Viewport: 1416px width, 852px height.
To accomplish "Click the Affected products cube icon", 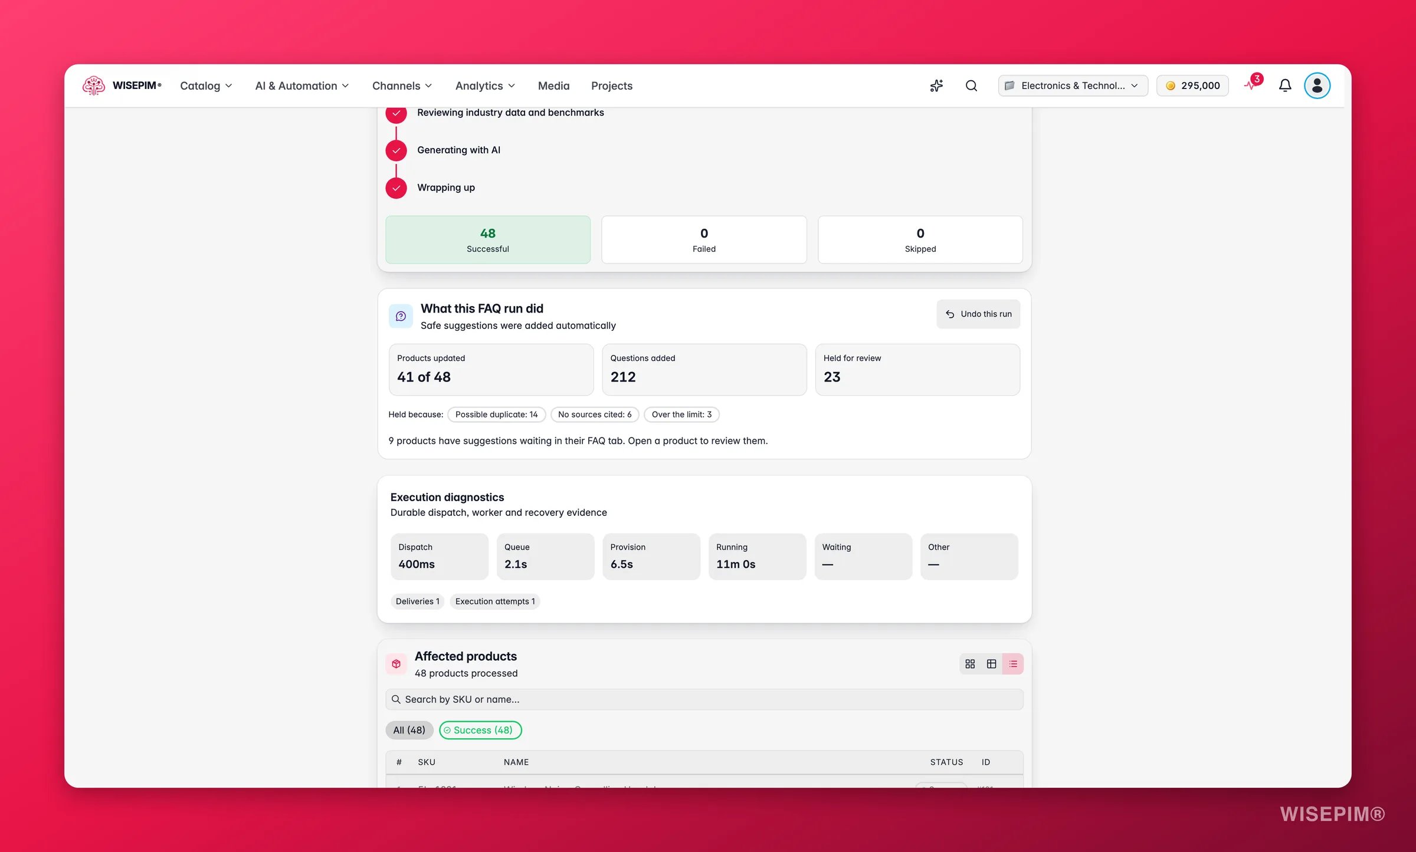I will pos(396,664).
